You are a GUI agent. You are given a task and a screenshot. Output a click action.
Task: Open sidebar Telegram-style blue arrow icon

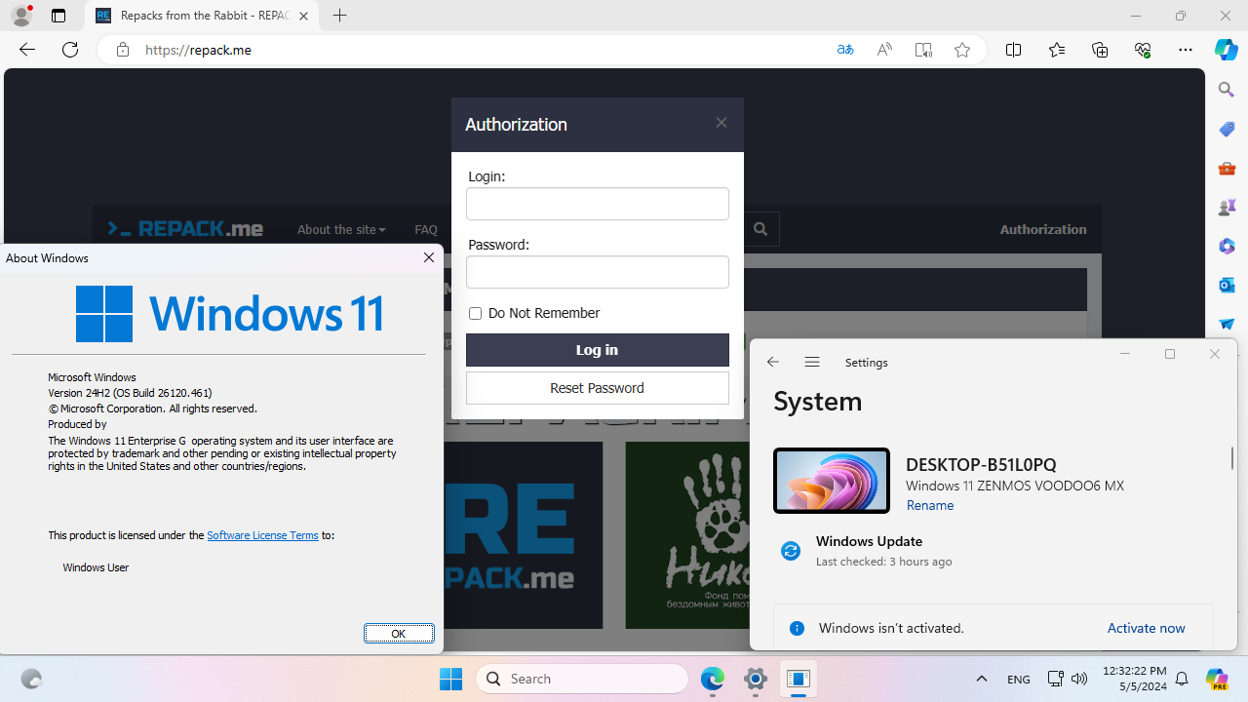[x=1227, y=324]
